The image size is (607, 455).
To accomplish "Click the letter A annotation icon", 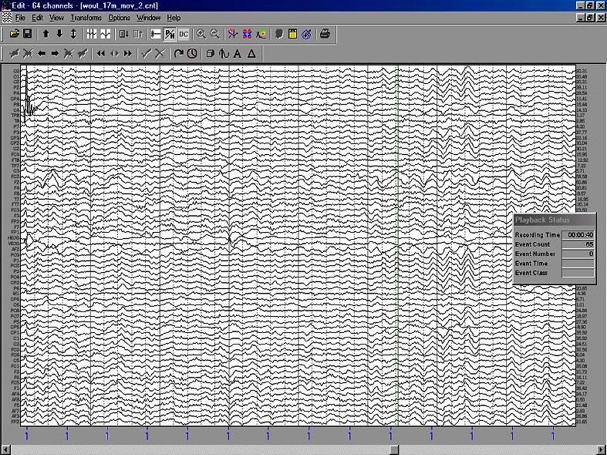I will tap(237, 53).
